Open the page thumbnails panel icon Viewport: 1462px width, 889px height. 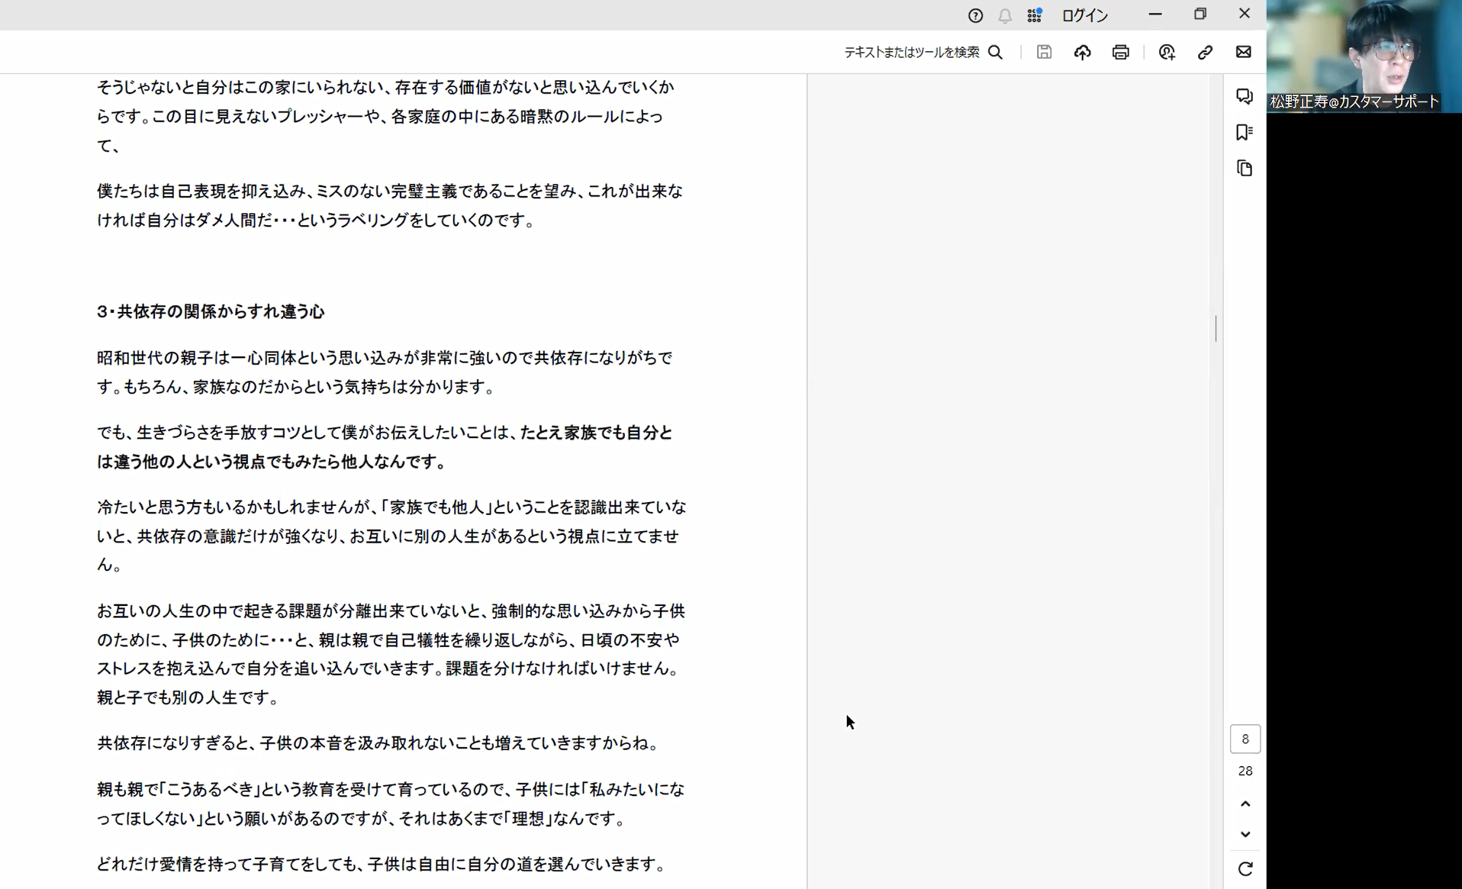coord(1245,168)
